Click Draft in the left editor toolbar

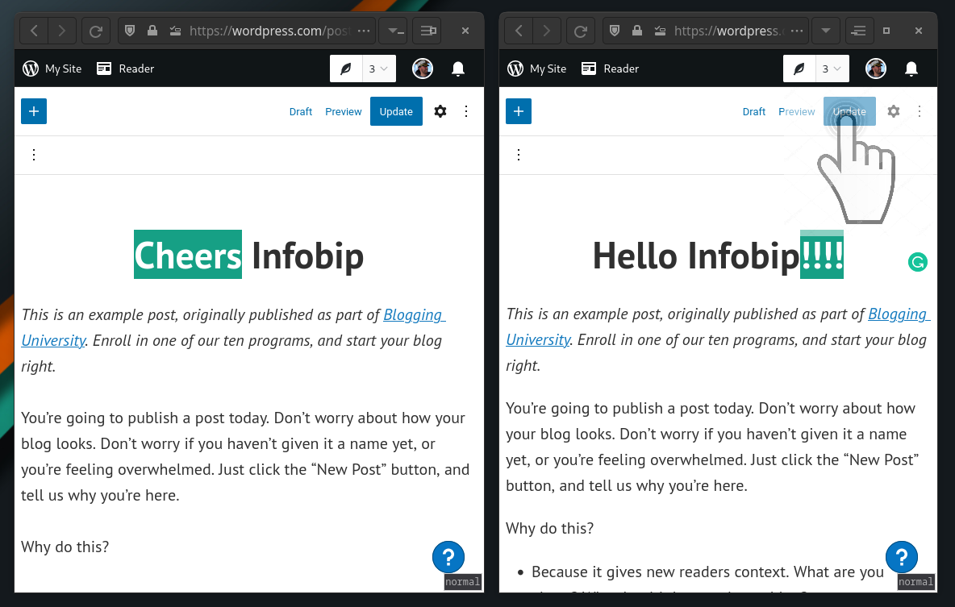tap(301, 111)
